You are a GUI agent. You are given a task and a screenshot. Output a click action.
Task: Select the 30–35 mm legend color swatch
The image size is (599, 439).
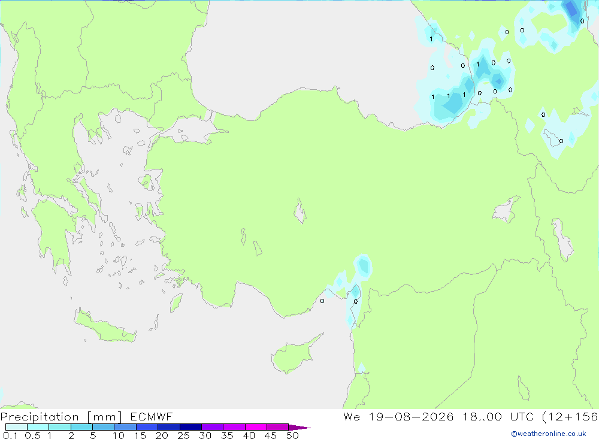coord(212,427)
